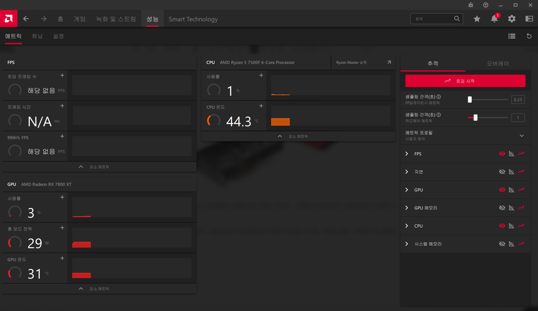
Task: Add GPU 온도 metric plus icon
Action: pos(62,258)
